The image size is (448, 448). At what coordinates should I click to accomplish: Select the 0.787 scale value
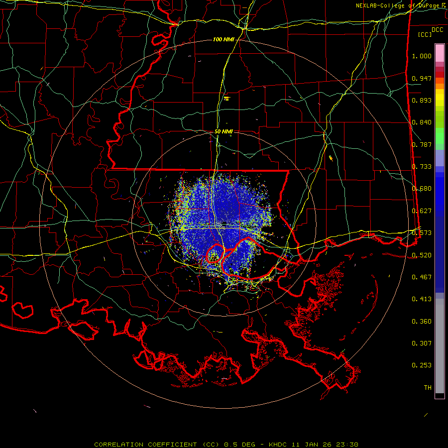pos(422,144)
